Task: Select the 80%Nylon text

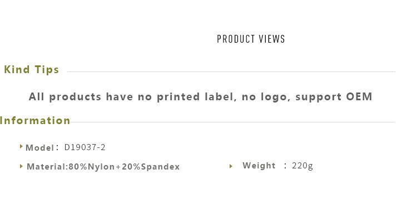Action: pos(92,167)
